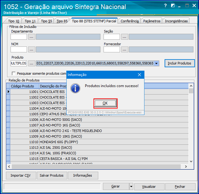Screen dimensions: 199x194
Task: Click the Produto code field showing MULTIPLOS
Action: pyautogui.click(x=19, y=63)
